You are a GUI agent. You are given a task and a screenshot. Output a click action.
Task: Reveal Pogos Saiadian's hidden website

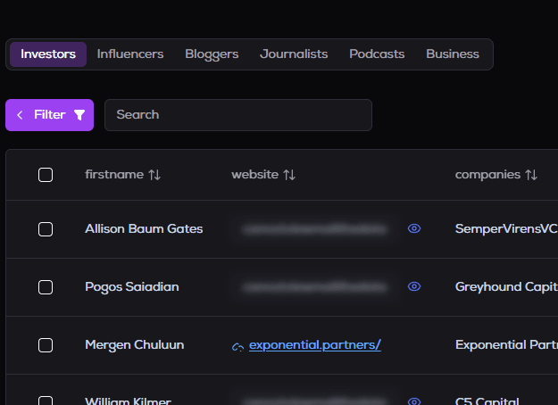pos(414,287)
